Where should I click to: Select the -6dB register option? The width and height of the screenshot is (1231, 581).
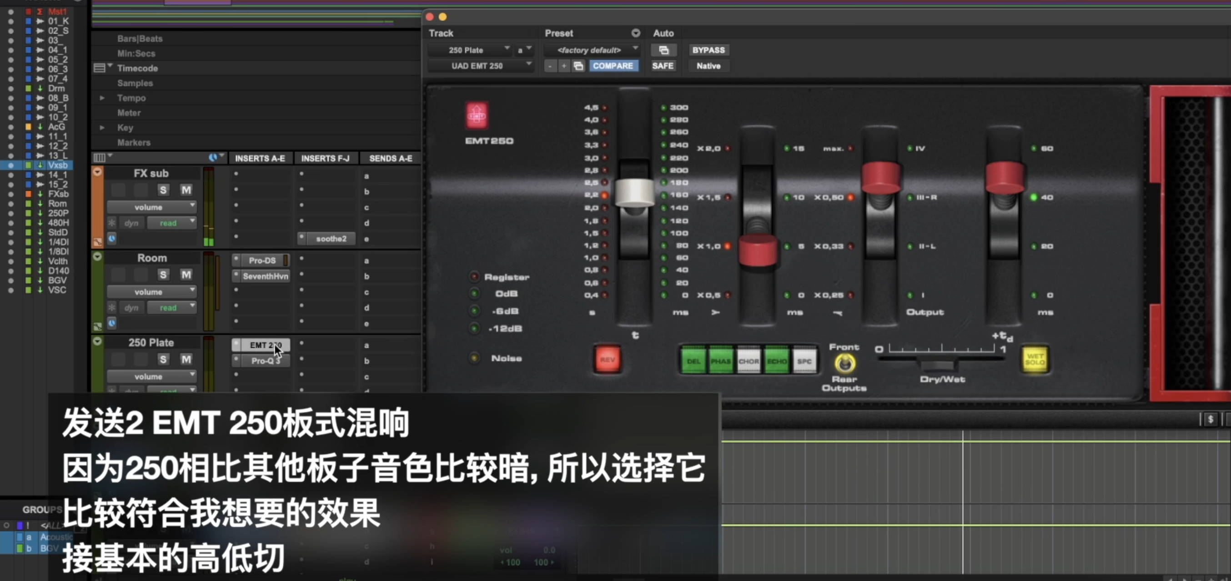click(x=474, y=311)
